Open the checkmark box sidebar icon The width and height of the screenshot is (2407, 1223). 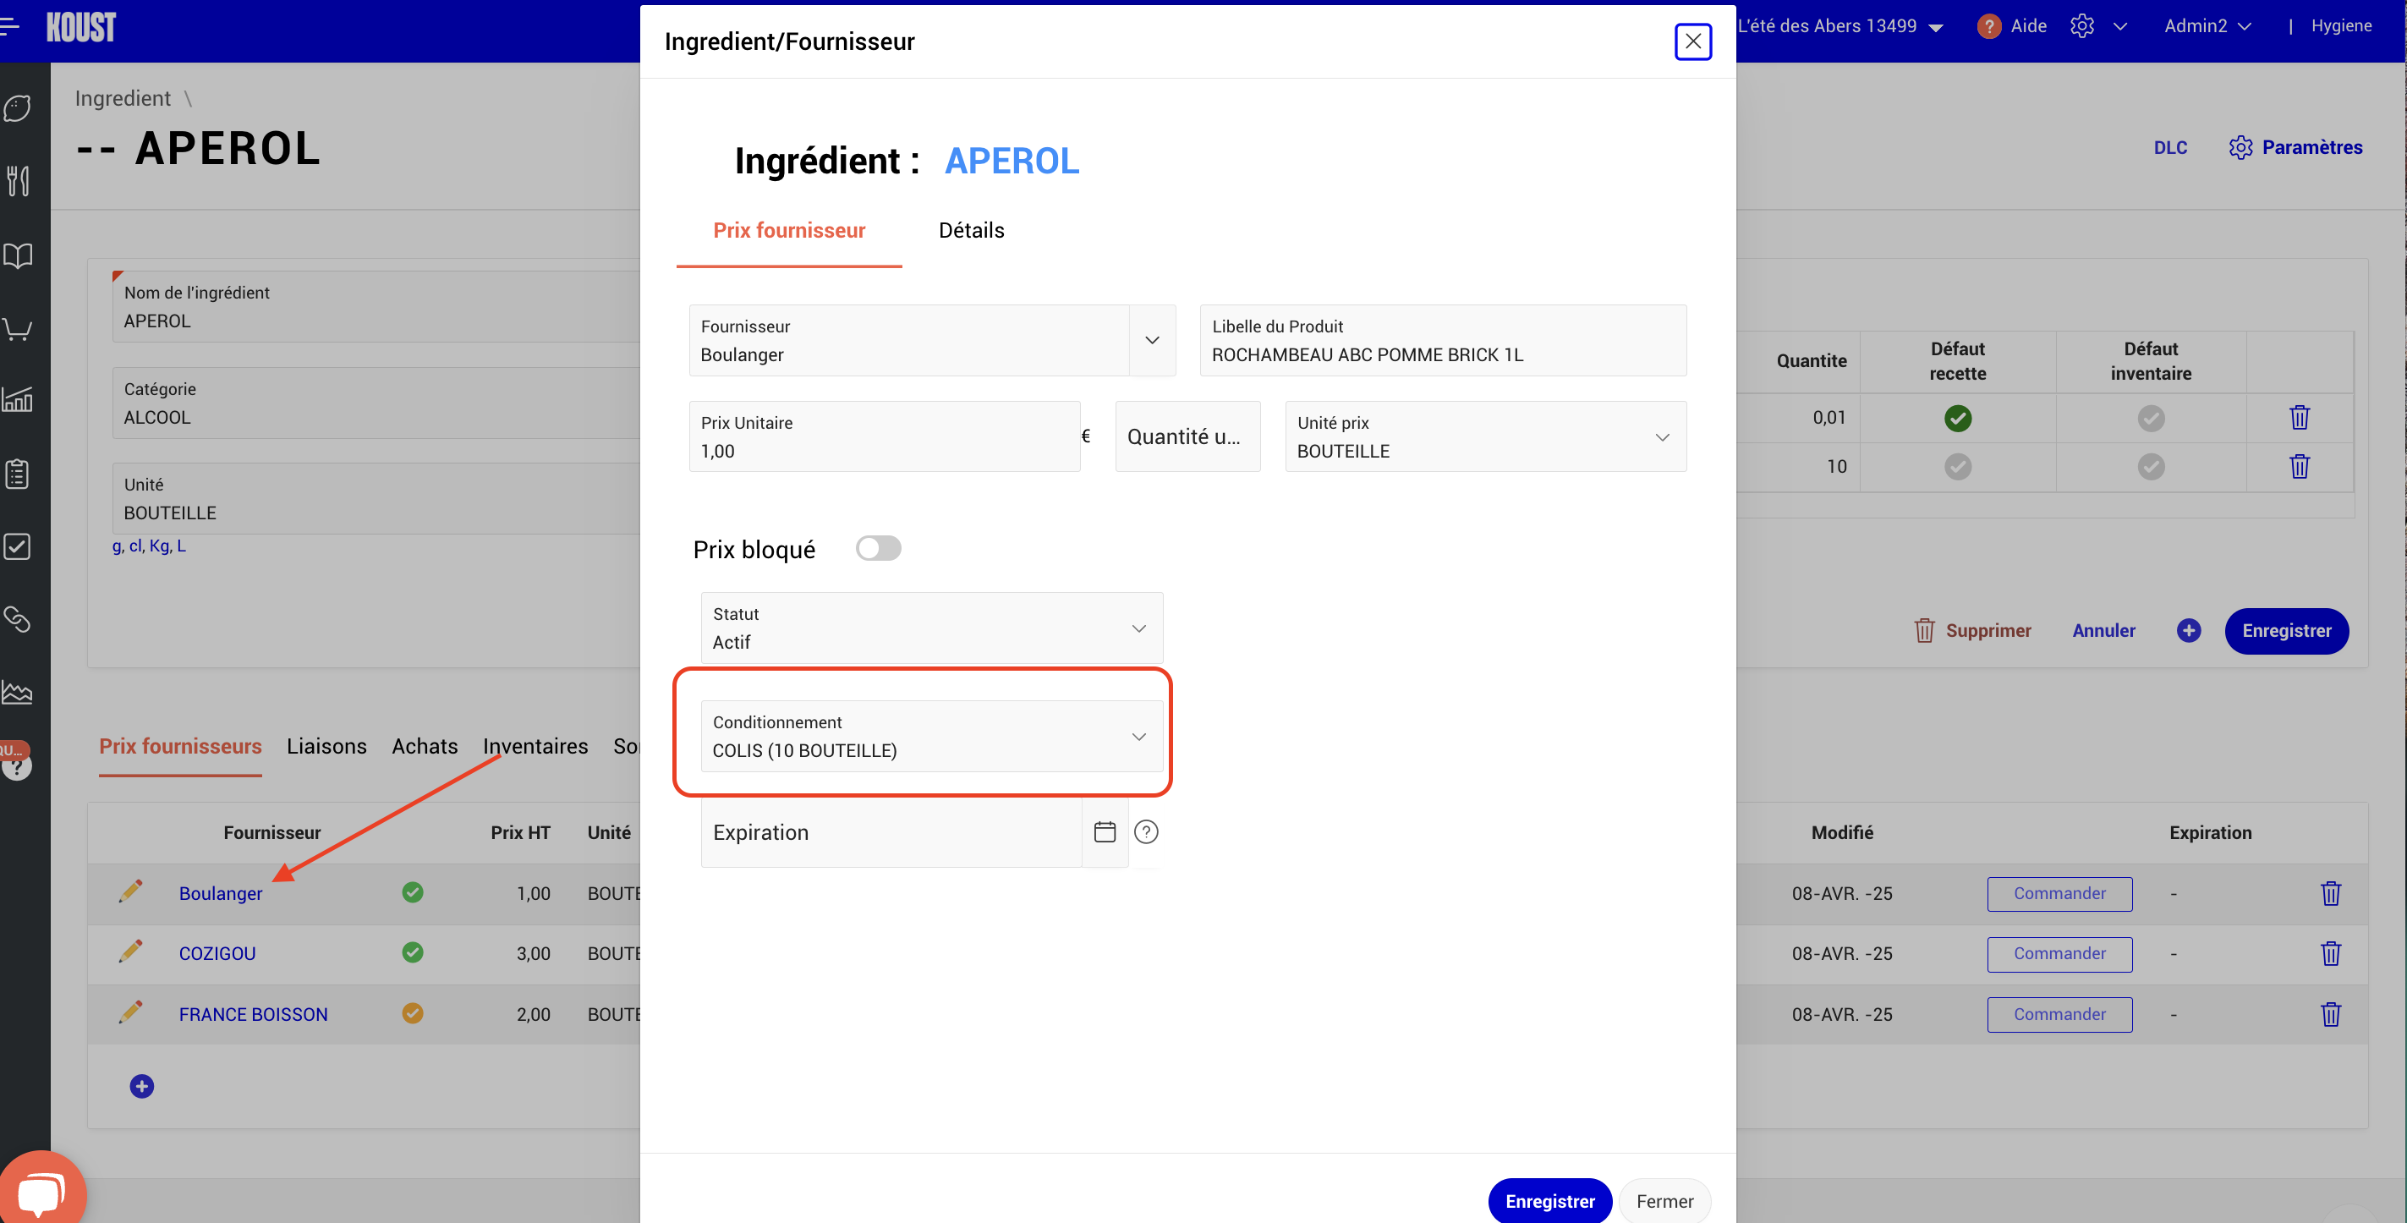17,546
